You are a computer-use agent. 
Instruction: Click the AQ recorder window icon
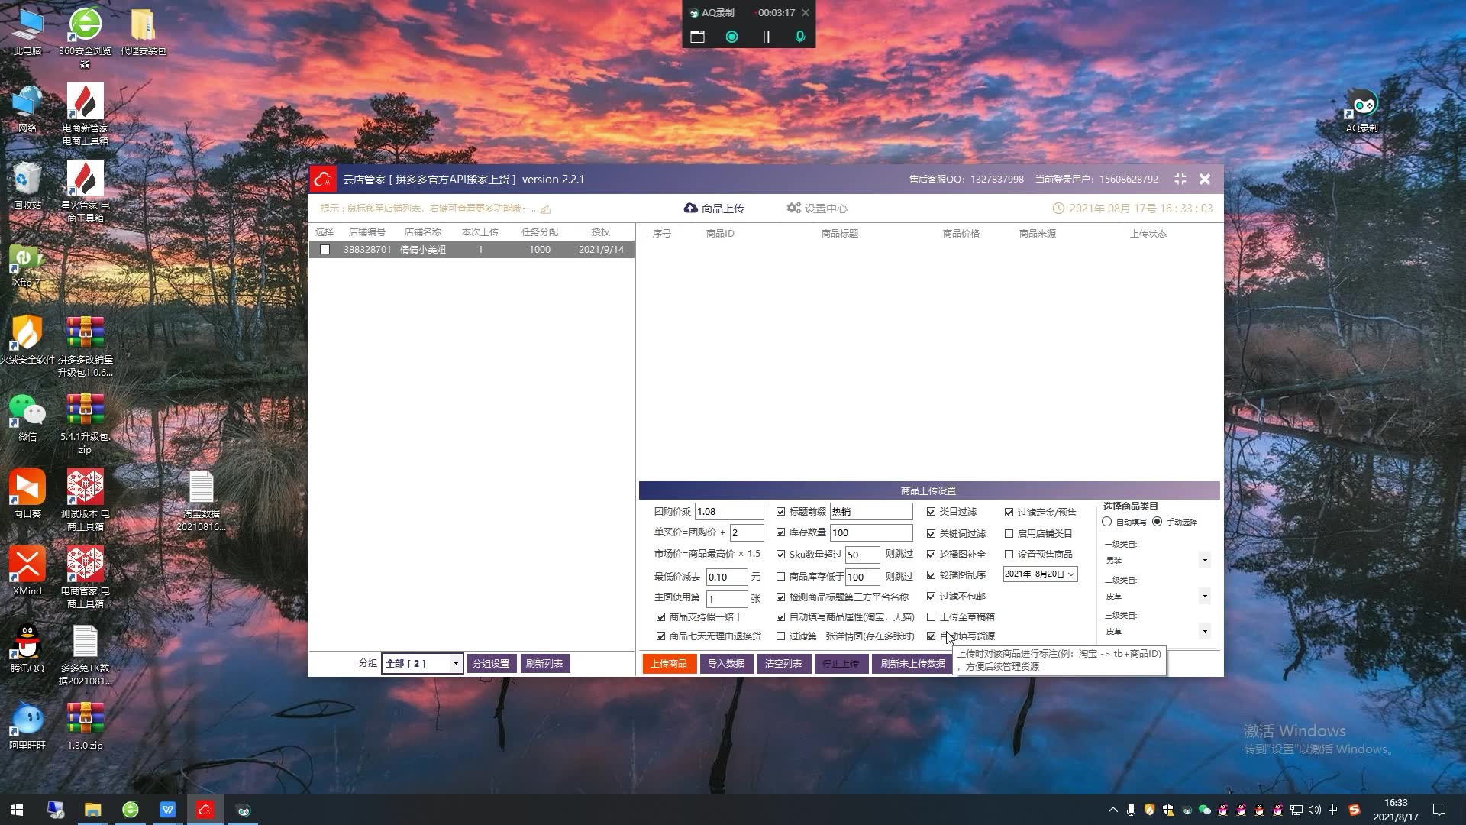(697, 37)
